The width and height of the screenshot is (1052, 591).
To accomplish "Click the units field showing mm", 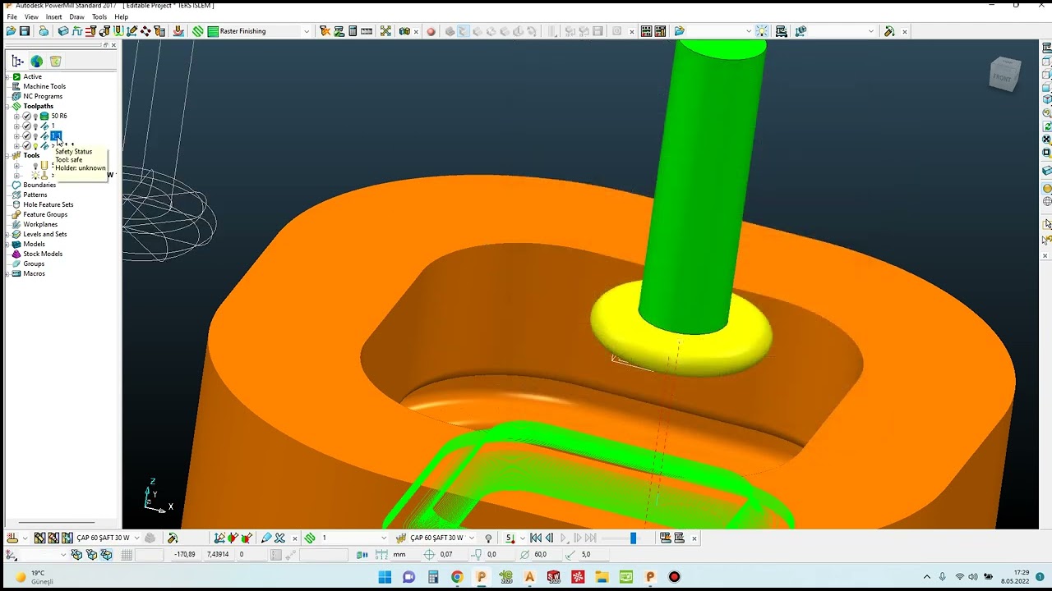I will pyautogui.click(x=404, y=555).
